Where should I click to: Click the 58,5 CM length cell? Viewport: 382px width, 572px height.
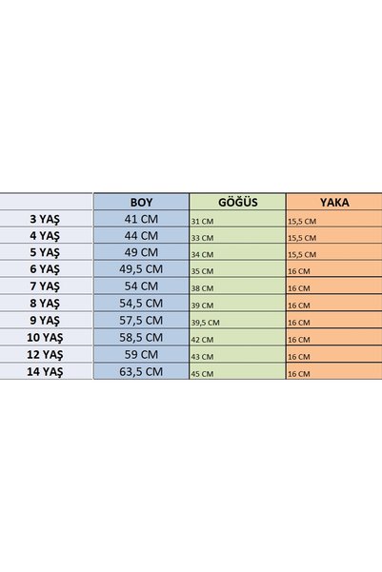coord(141,338)
